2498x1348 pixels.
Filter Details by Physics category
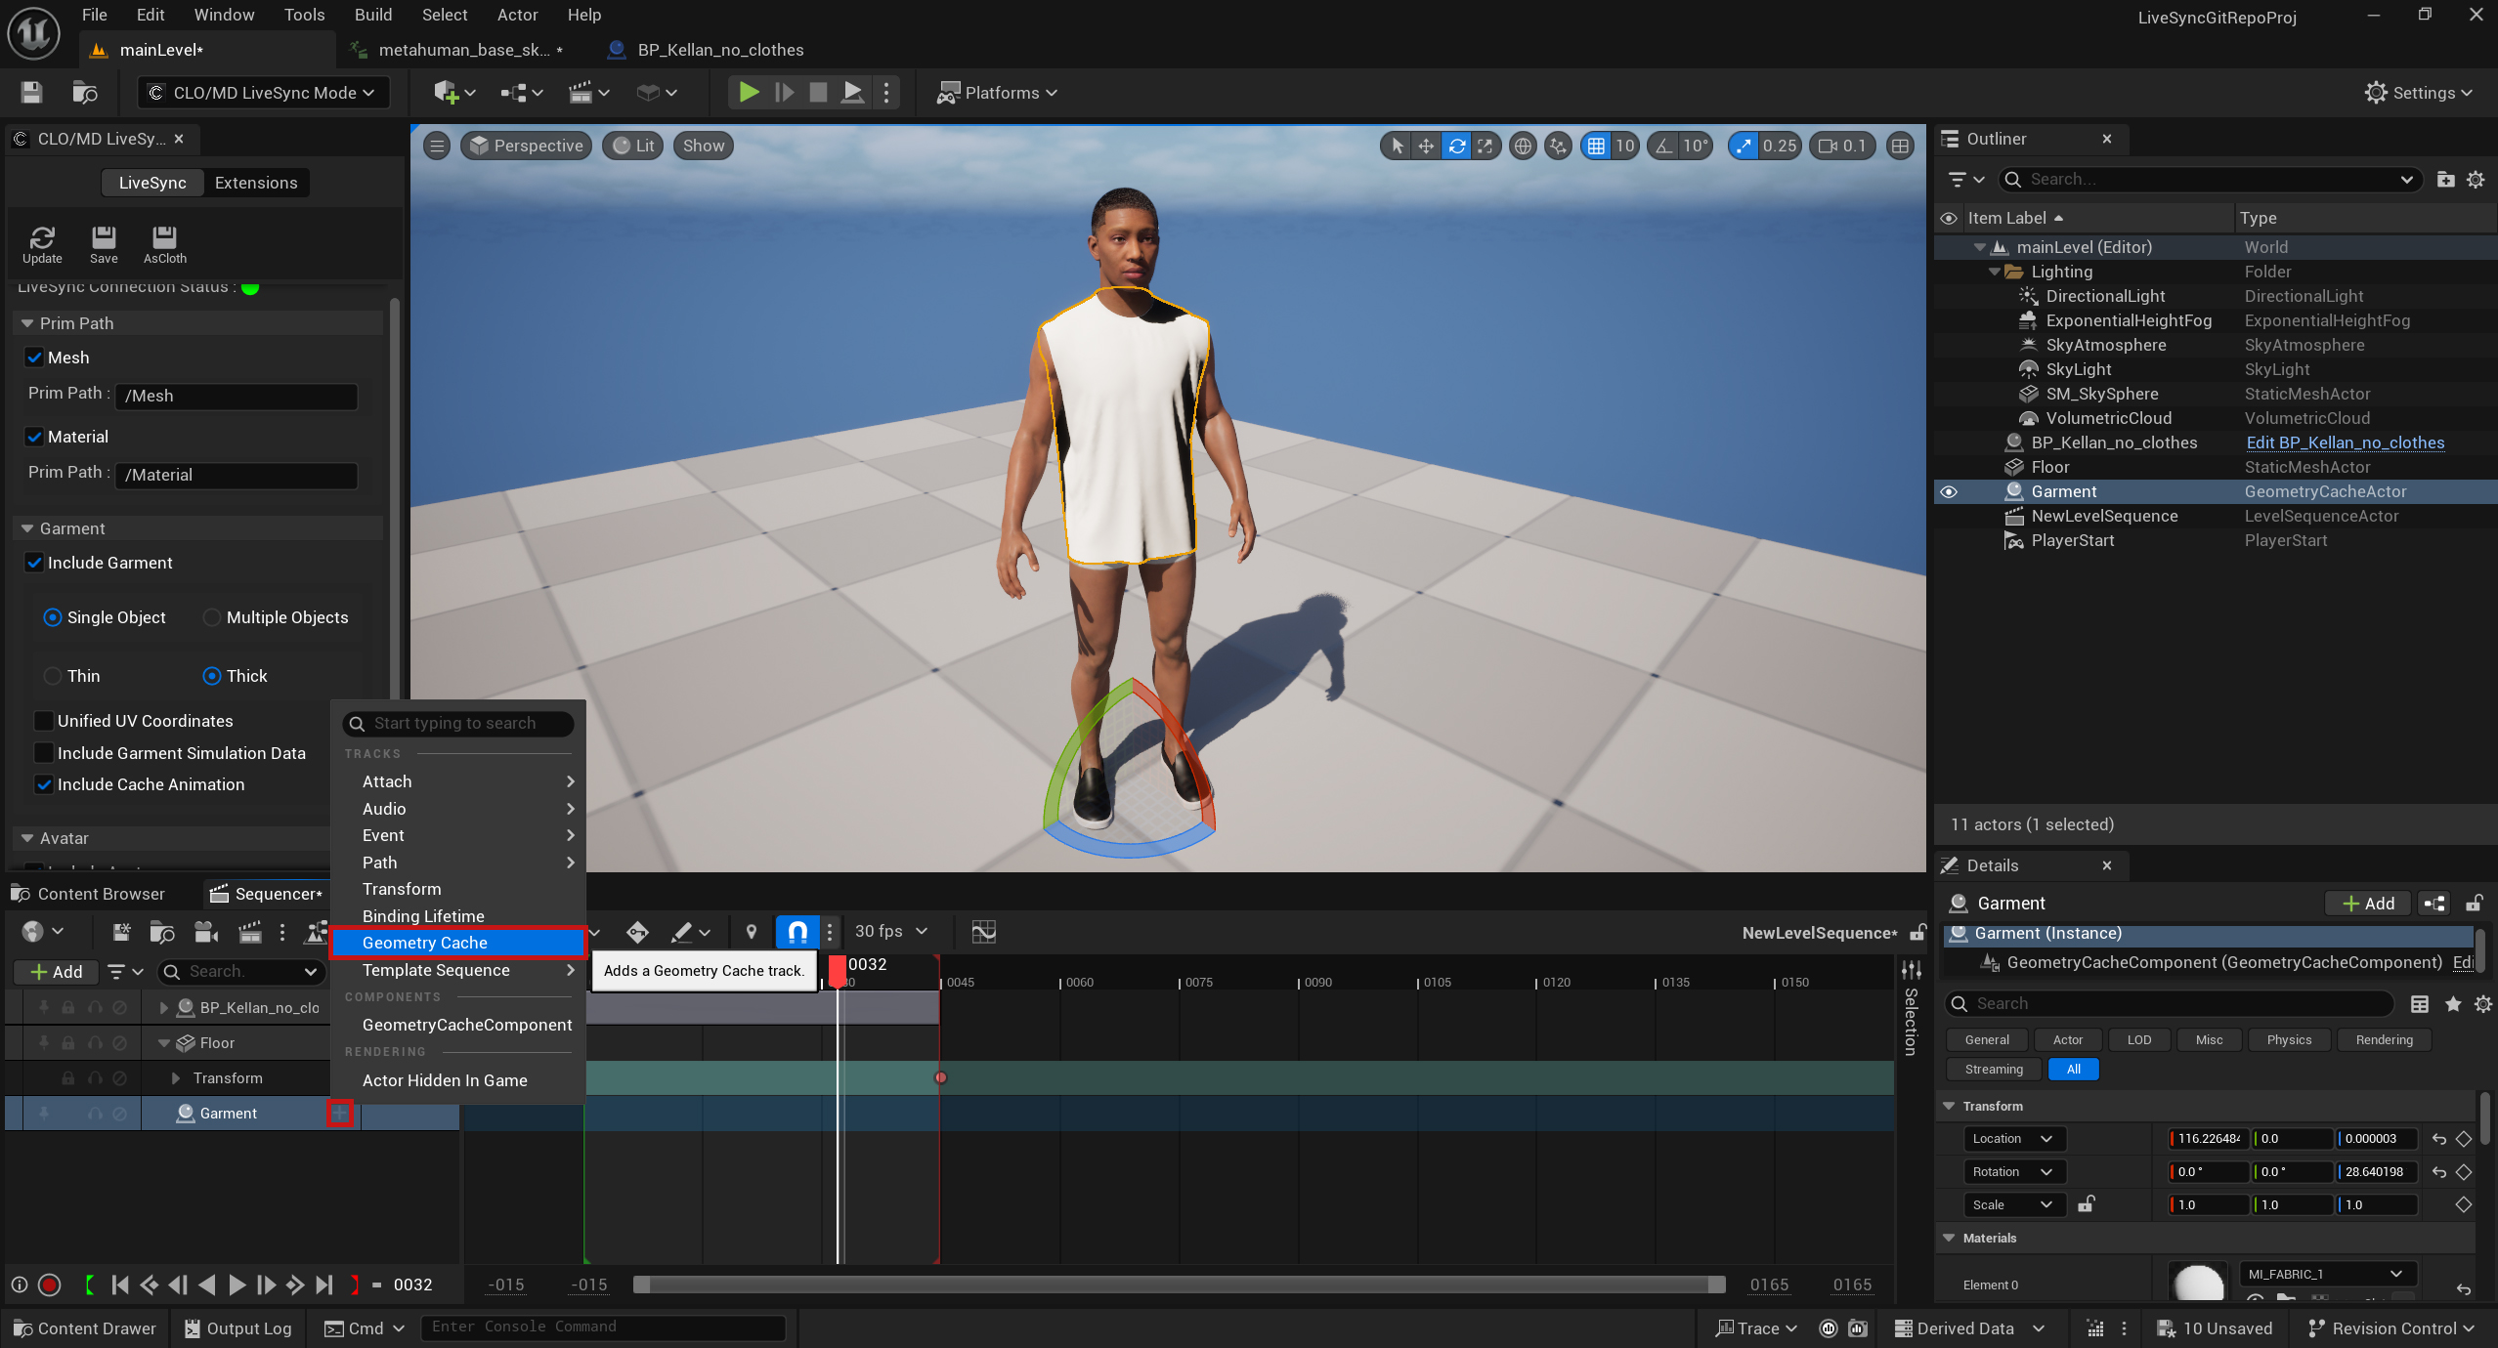point(2289,1040)
